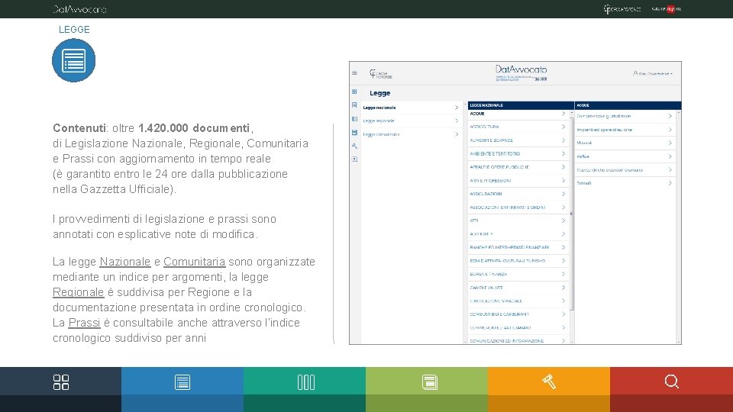Screen dimensions: 733x412
Task: Select Legge nazionale in the left list
Action: coord(411,108)
